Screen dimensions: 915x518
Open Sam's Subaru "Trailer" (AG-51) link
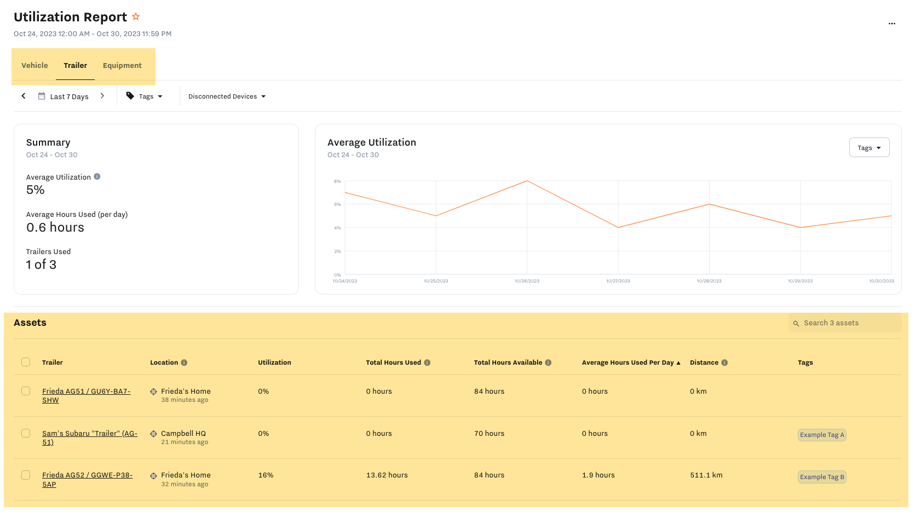90,438
